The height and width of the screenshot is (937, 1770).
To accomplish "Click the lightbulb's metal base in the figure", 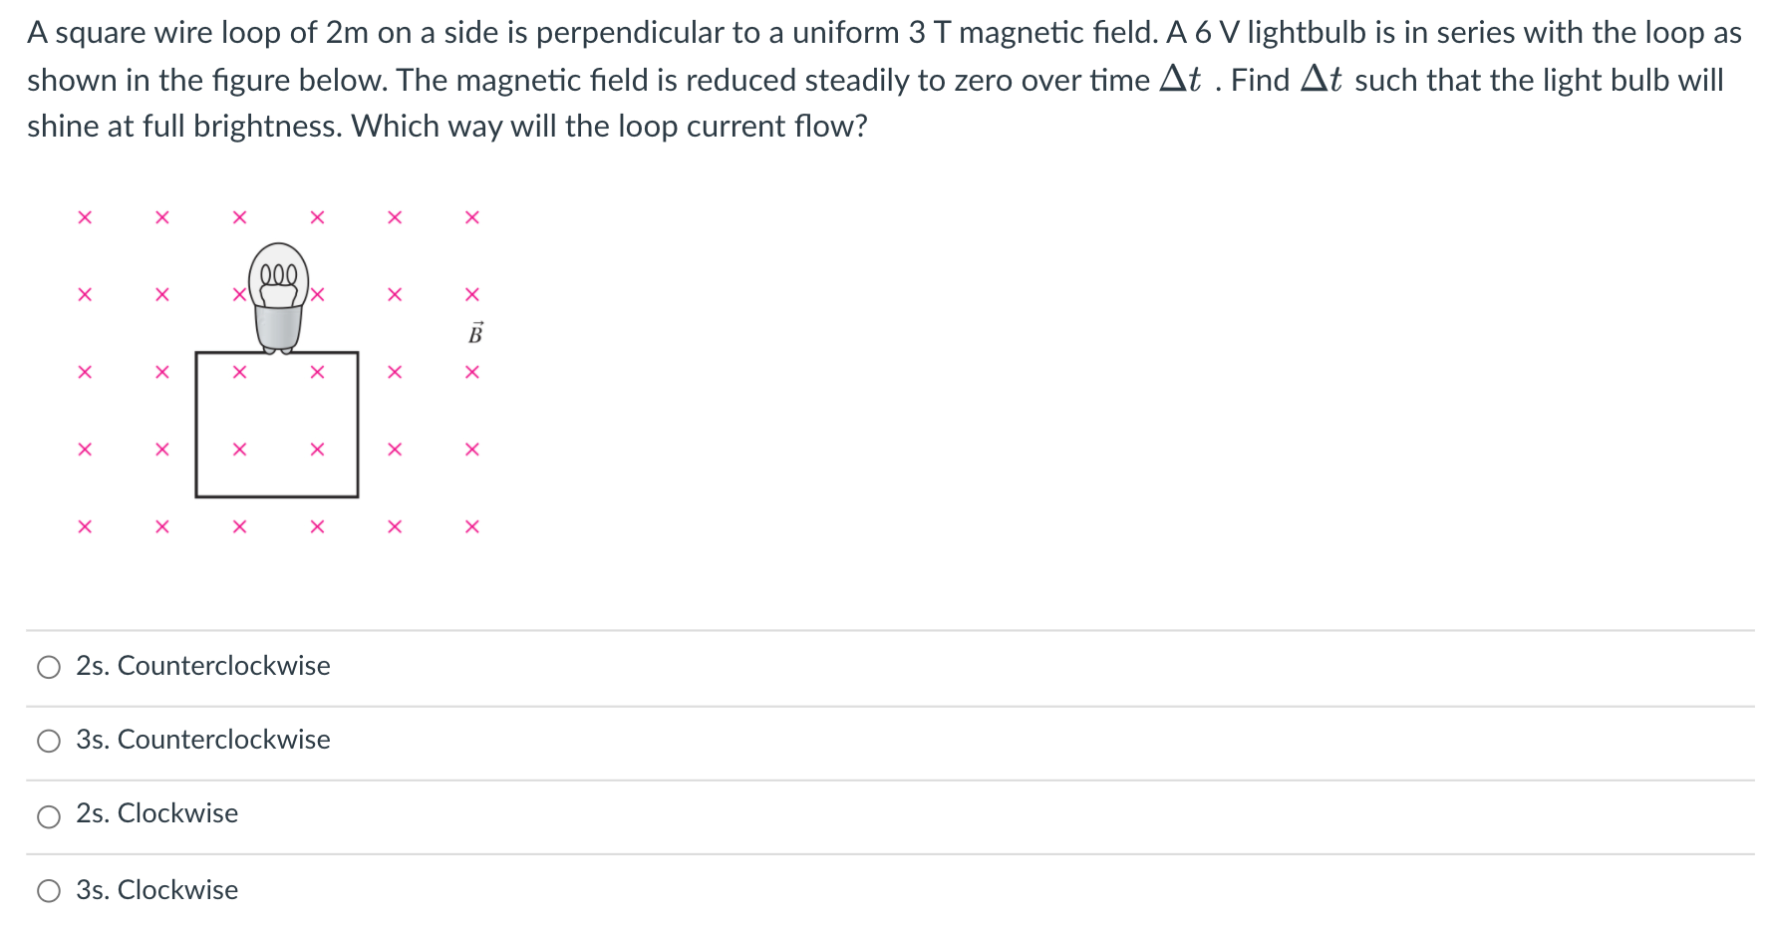I will [x=278, y=324].
